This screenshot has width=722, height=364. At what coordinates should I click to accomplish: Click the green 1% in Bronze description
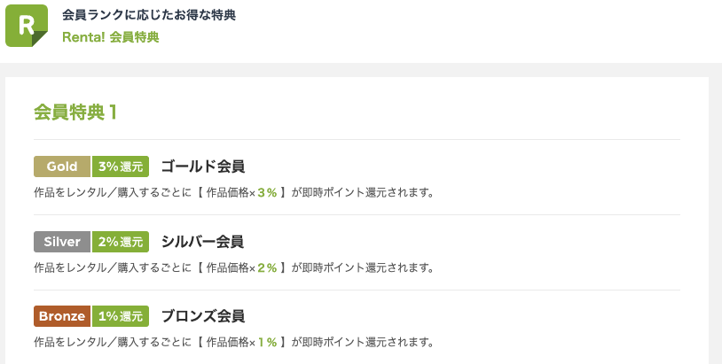tap(268, 343)
